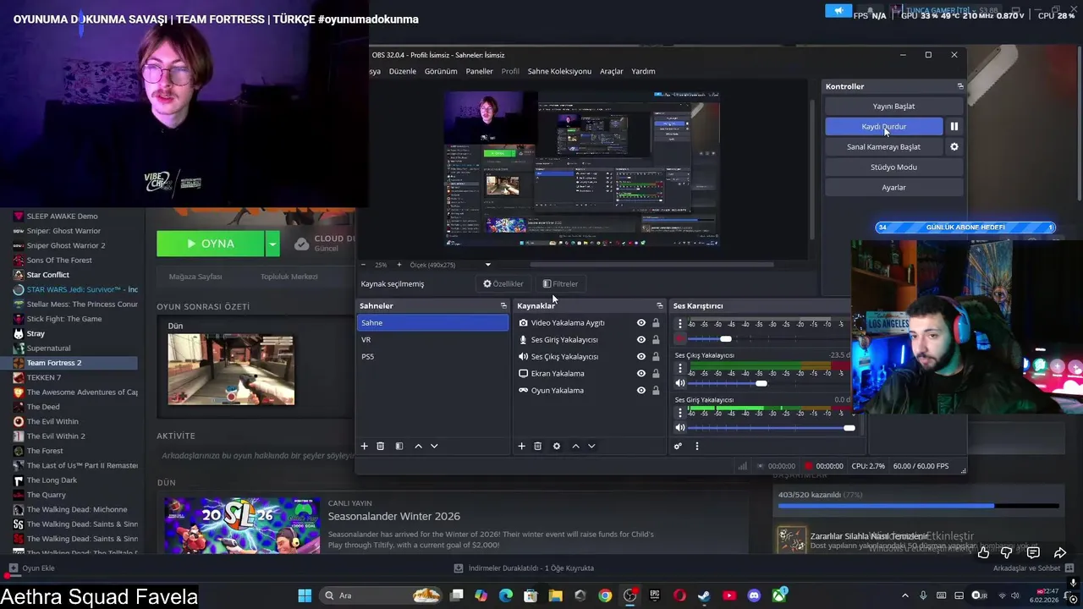Open Windows Start menu
Screen dimensions: 1083x609
(x=305, y=595)
